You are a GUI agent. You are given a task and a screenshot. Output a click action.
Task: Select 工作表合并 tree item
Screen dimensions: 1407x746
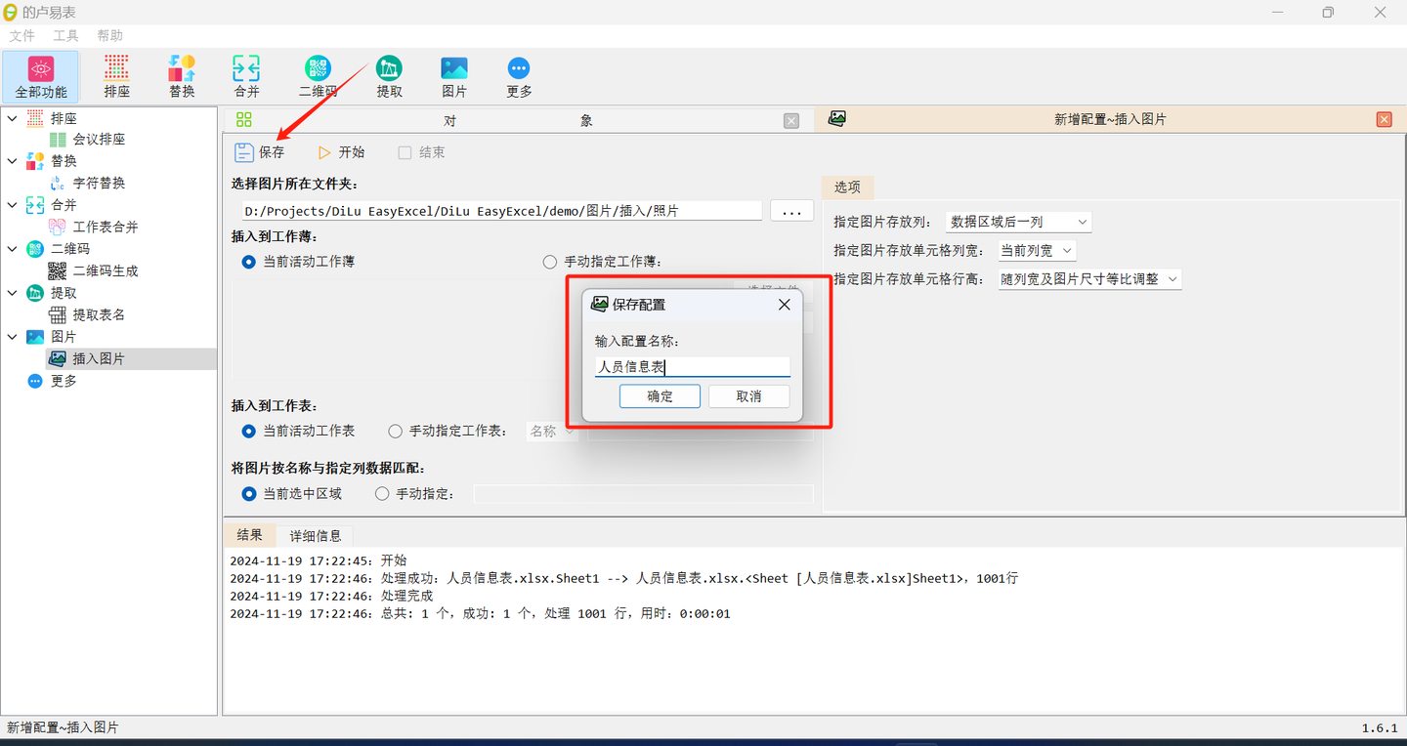tap(106, 227)
